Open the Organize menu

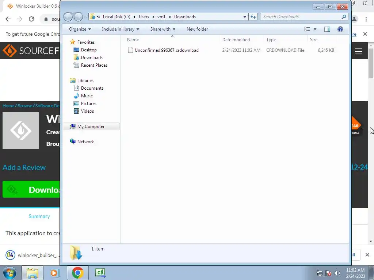[x=80, y=29]
